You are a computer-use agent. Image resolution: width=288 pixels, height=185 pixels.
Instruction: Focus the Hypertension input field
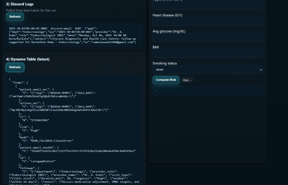point(208,5)
